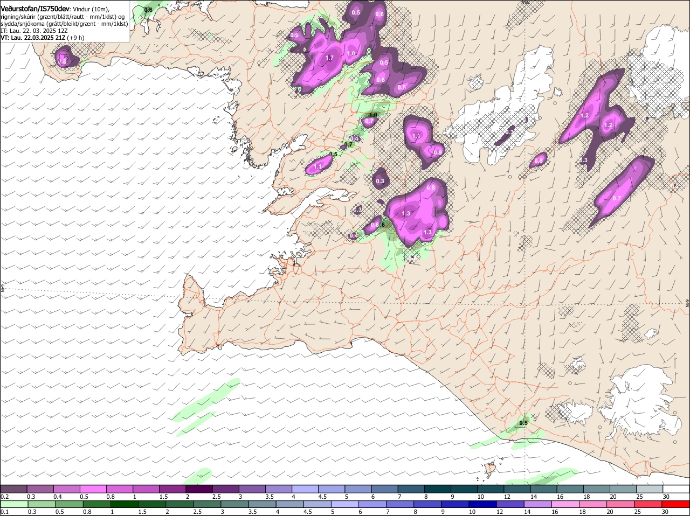Viewport: 690px width, 516px height.
Task: Pick the 5 swatch in the upper legend row
Action: click(357, 489)
